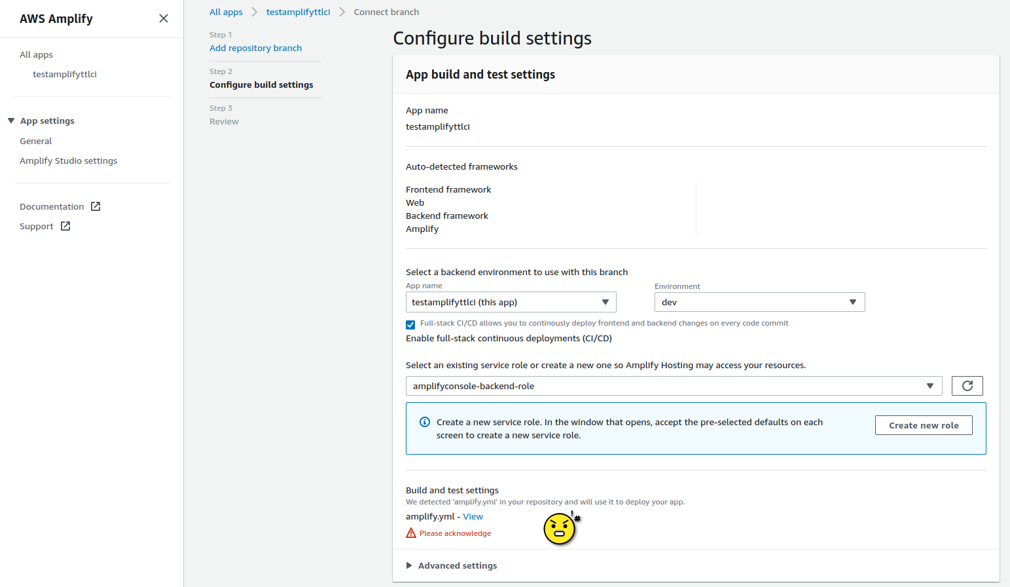
Task: Open the Documentation link in sidebar
Action: 52,206
